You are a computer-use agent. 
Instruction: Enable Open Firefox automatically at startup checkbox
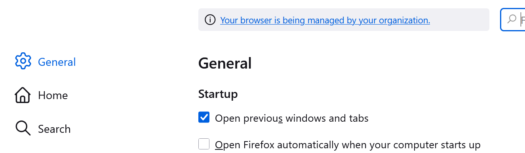[204, 144]
